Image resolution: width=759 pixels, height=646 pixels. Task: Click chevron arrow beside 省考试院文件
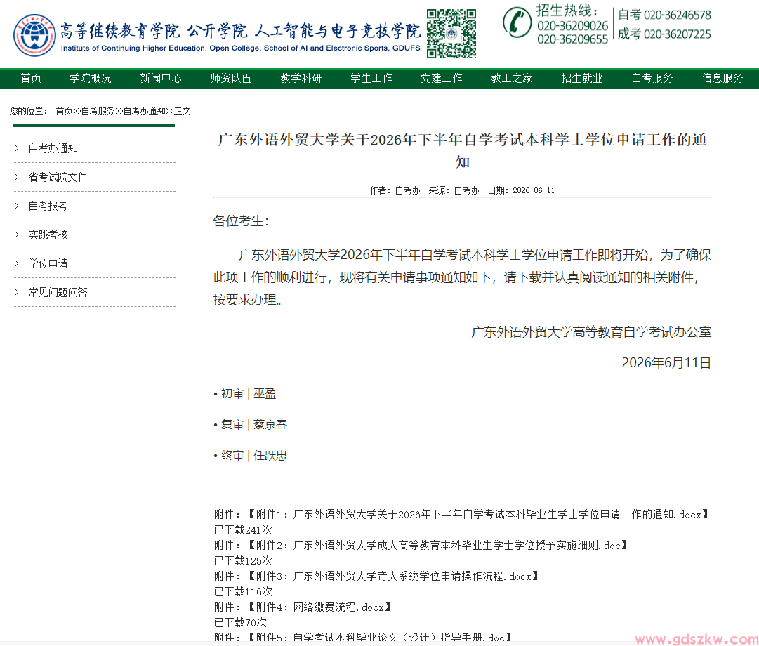pyautogui.click(x=17, y=177)
